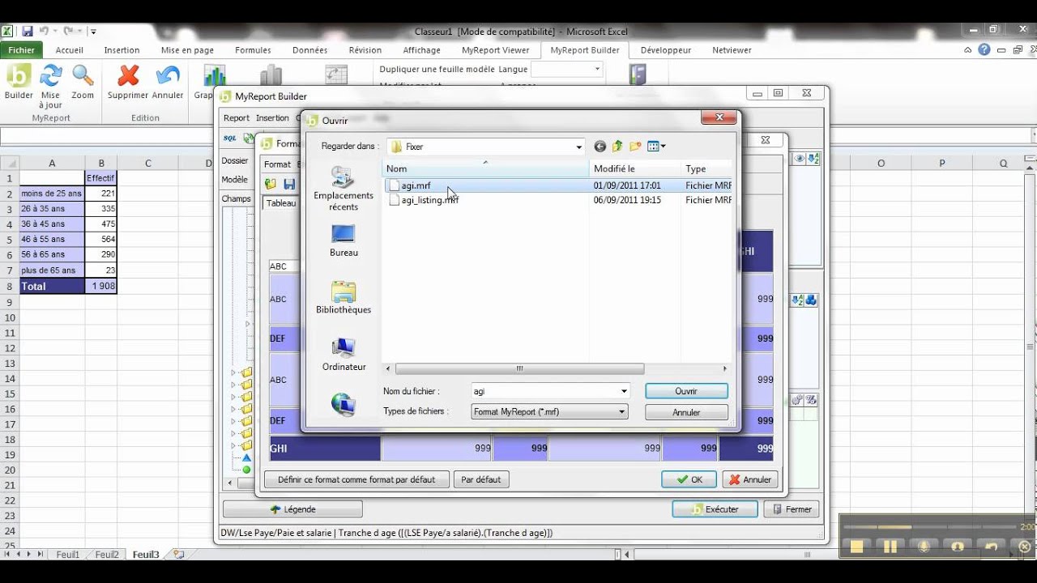Click Annuler button in the Format window
The width and height of the screenshot is (1037, 583).
click(750, 479)
